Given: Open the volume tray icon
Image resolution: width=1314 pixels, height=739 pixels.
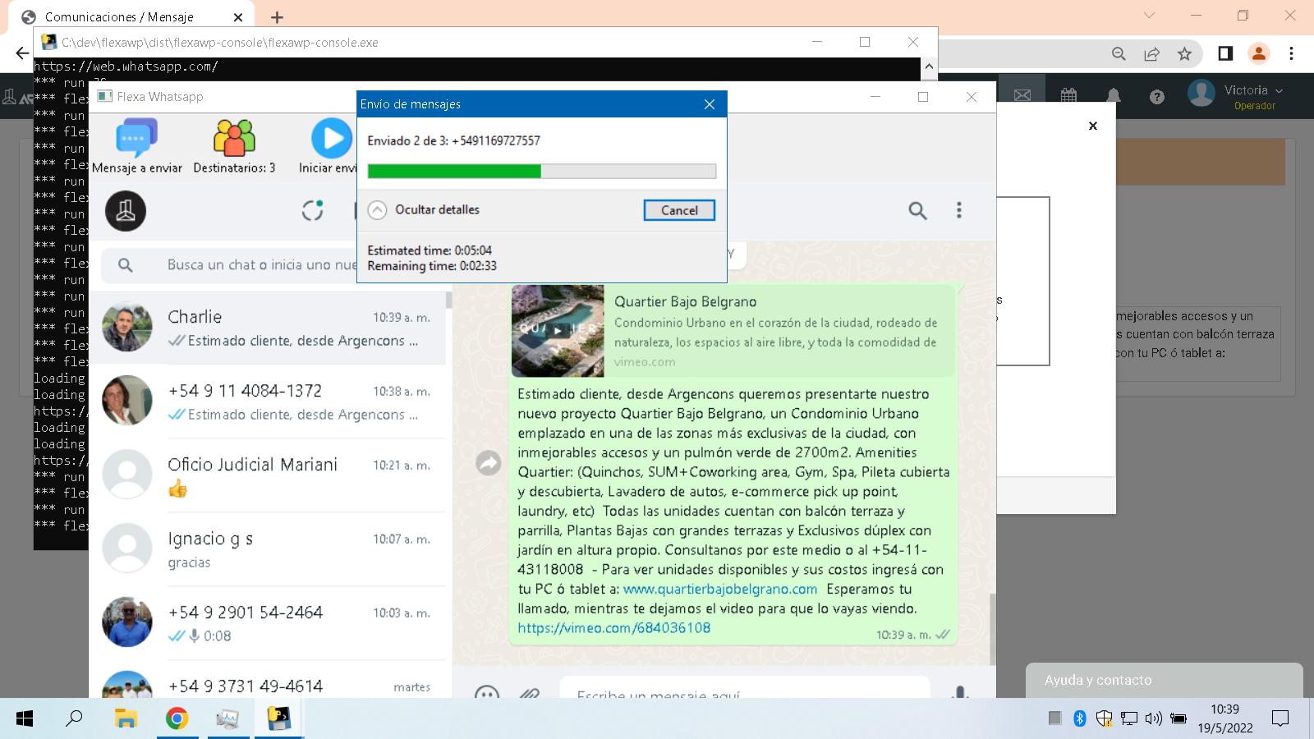Looking at the screenshot, I should coord(1153,718).
